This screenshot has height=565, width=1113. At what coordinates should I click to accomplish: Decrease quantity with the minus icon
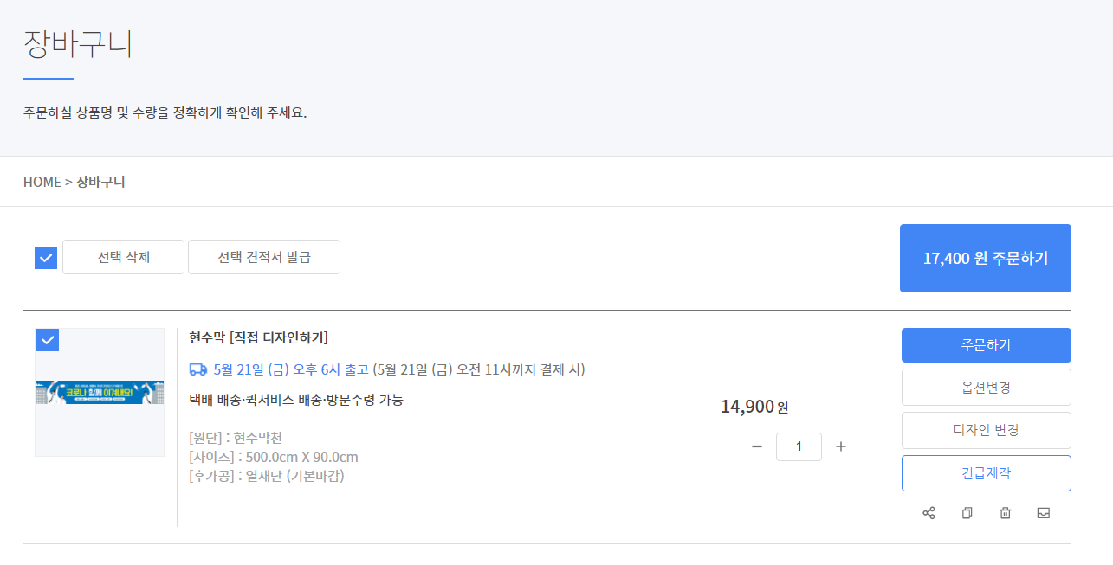coord(757,446)
